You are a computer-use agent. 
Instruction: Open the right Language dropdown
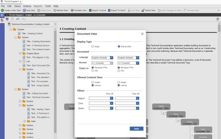pyautogui.click(x=137, y=58)
